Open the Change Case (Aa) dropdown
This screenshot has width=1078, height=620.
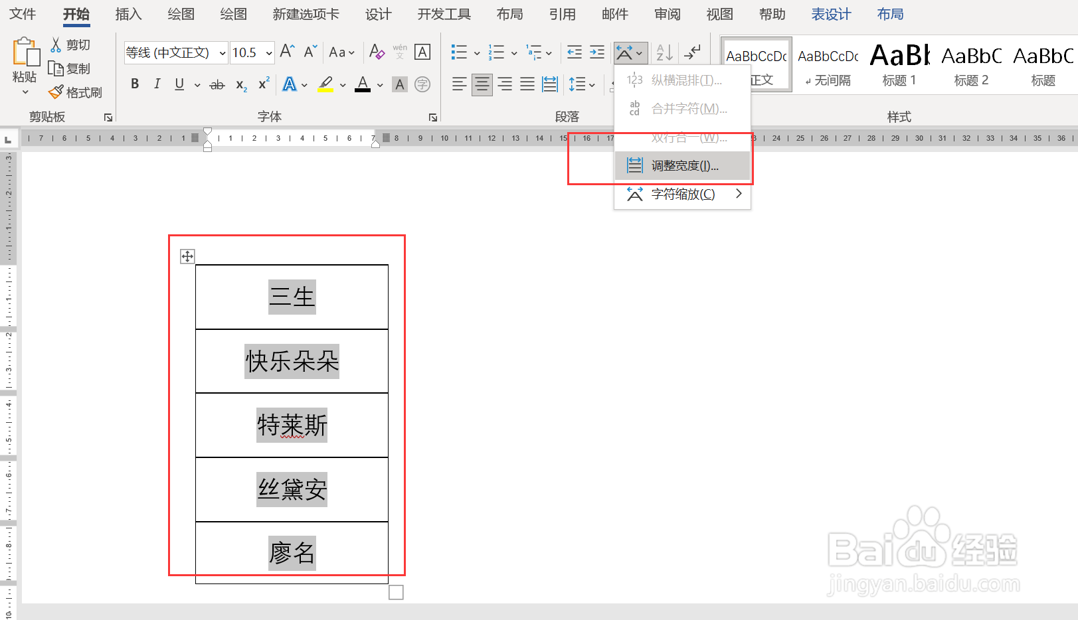pyautogui.click(x=342, y=52)
